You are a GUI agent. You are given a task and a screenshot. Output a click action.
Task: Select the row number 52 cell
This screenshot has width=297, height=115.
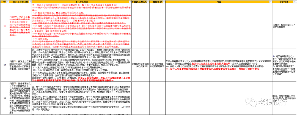click(x=4, y=98)
